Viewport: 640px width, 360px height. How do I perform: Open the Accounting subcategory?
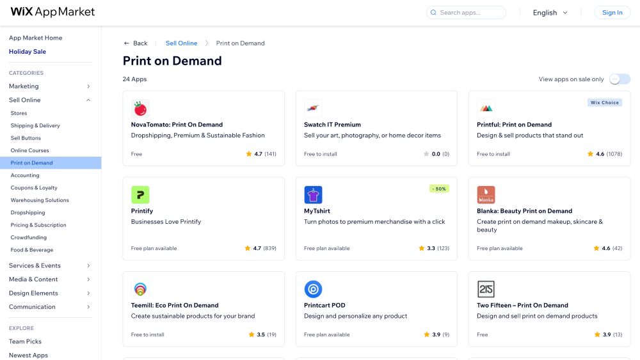[x=25, y=175]
